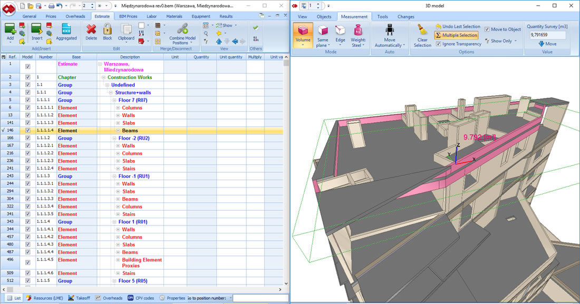Uncheck the Move to Object option
This screenshot has width=580, height=304.
487,29
